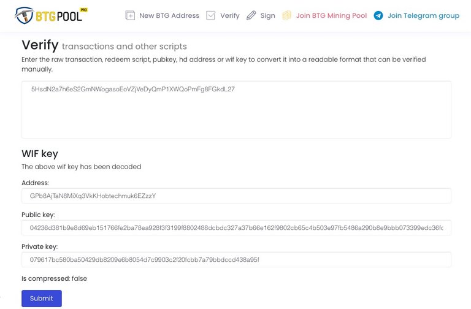Image resolution: width=471 pixels, height=309 pixels.
Task: Follow the Join Telegram group link
Action: (423, 15)
